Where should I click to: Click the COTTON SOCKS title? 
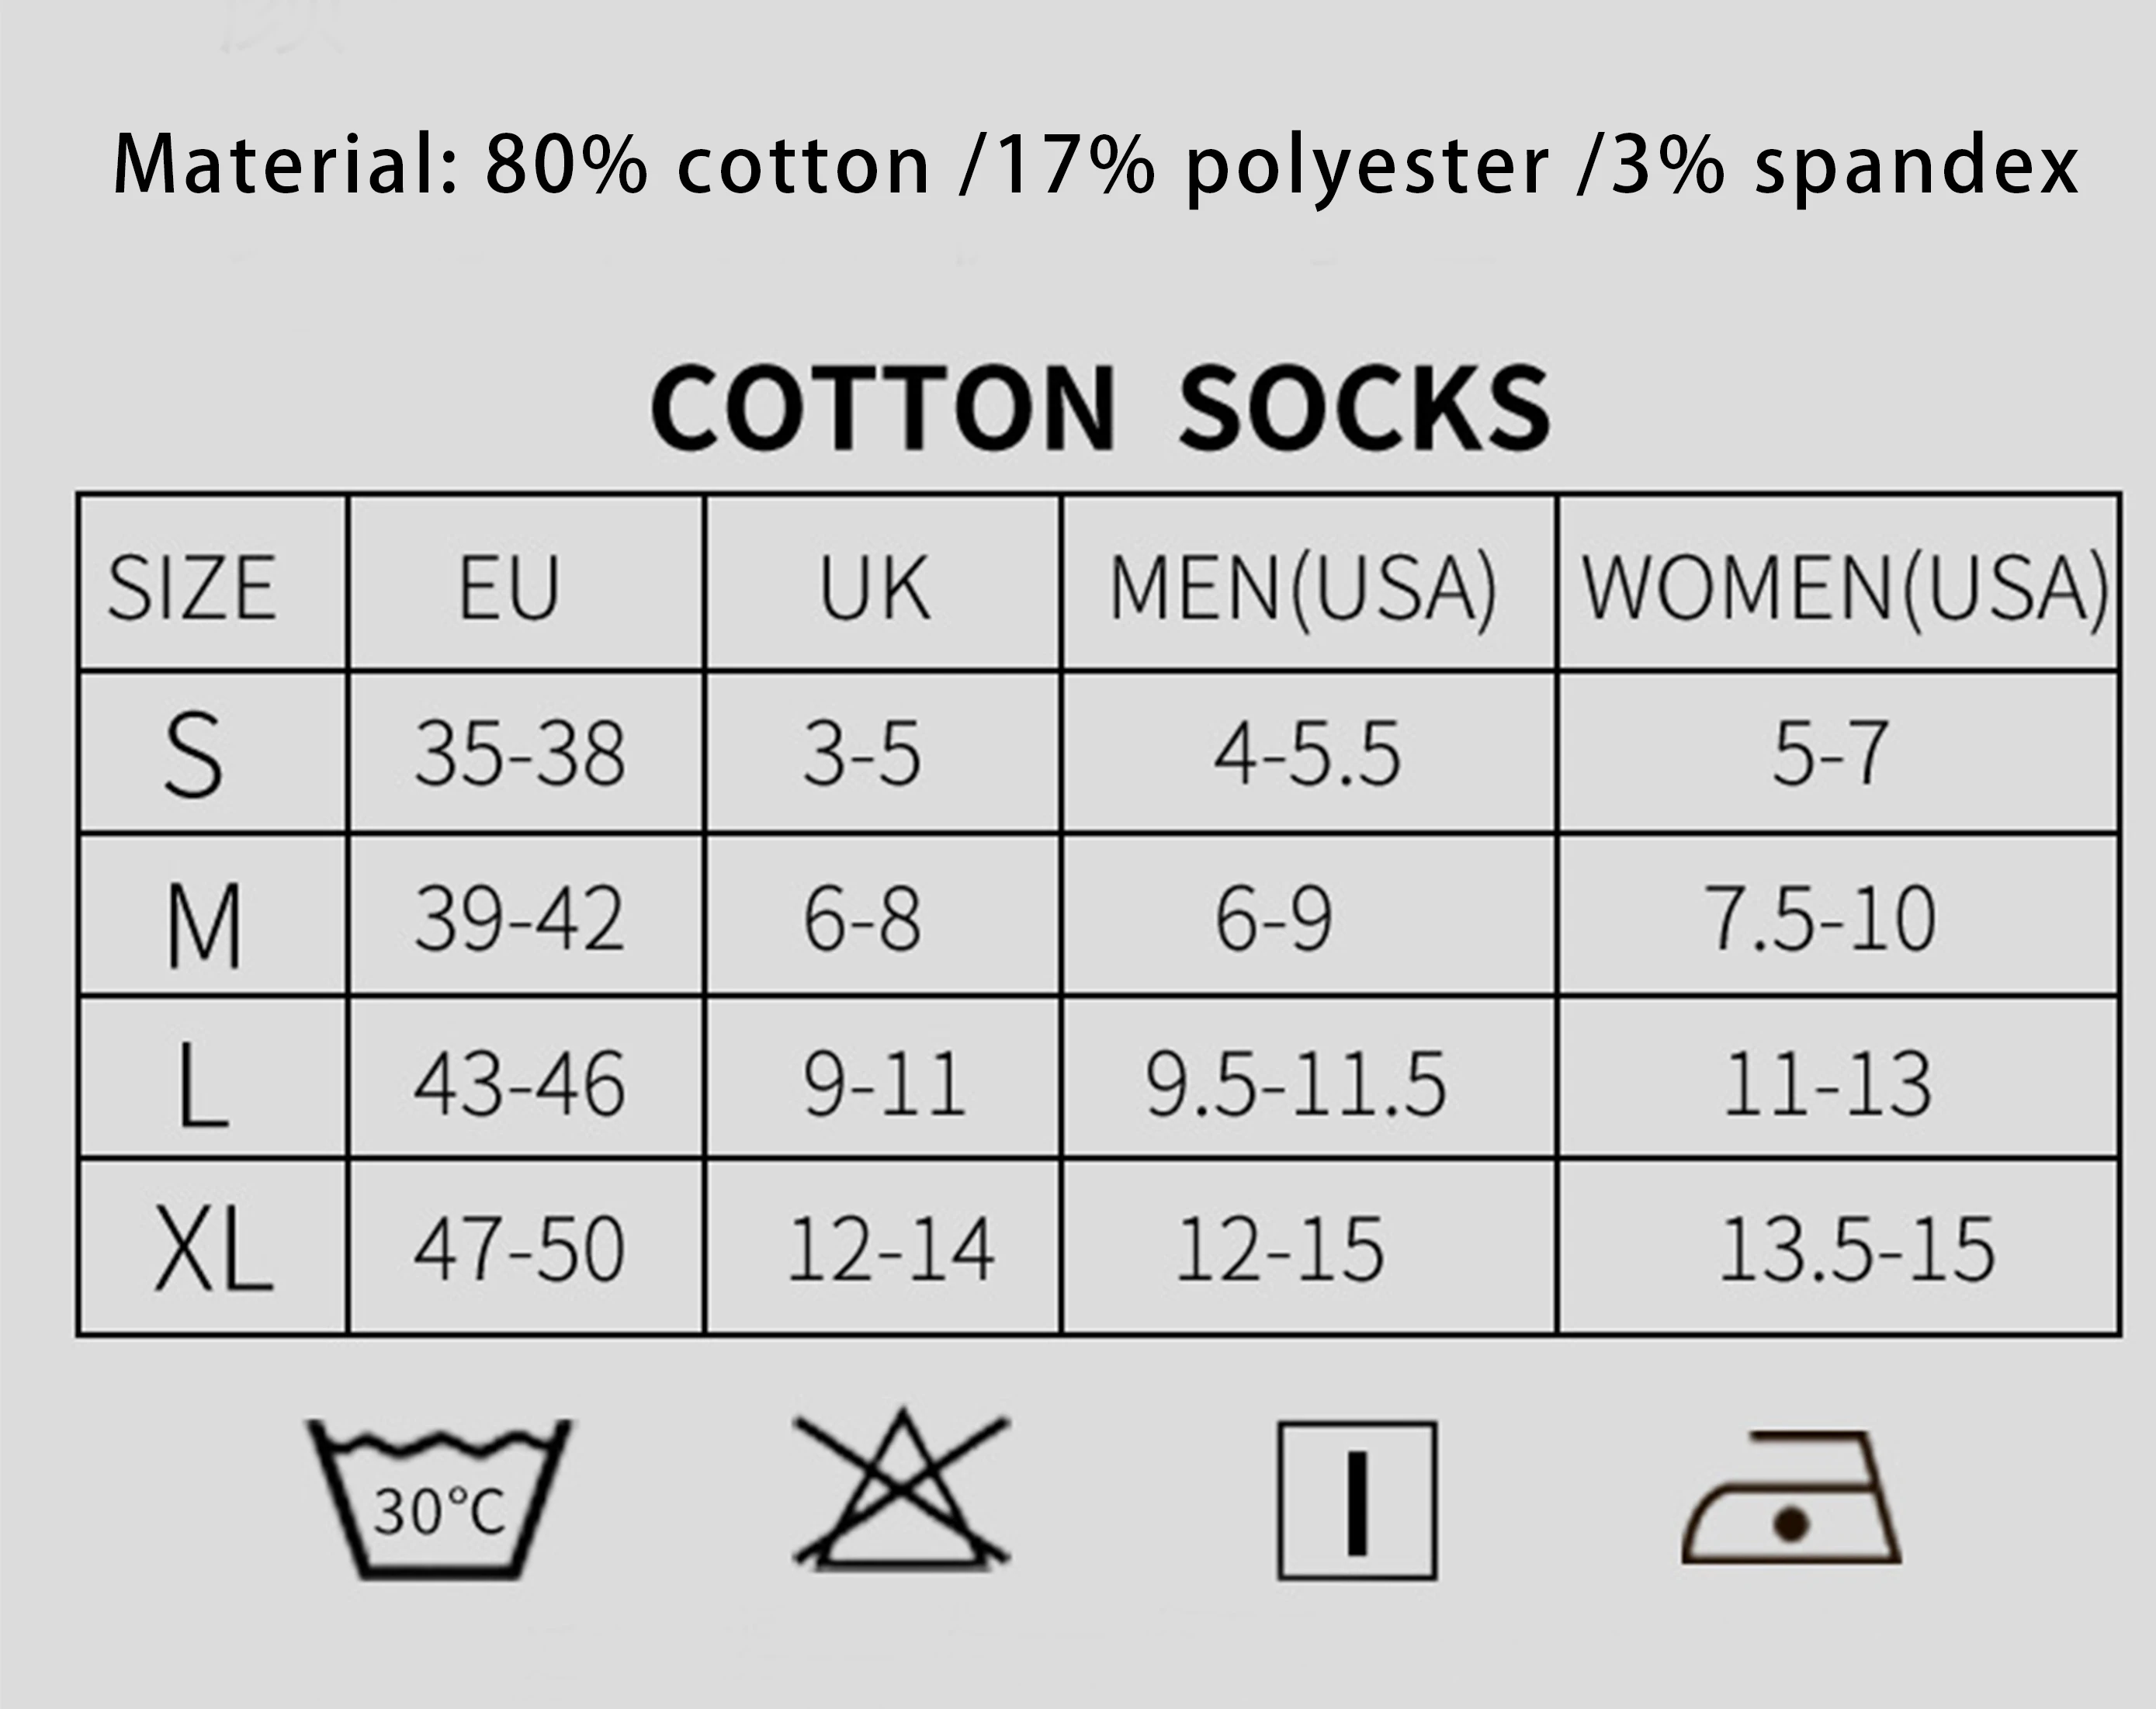point(1100,408)
